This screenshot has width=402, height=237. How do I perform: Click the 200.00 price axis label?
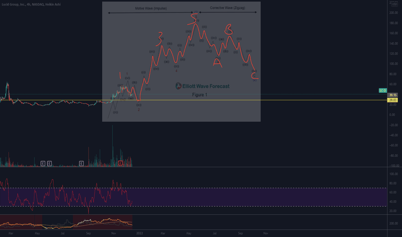coord(393,12)
